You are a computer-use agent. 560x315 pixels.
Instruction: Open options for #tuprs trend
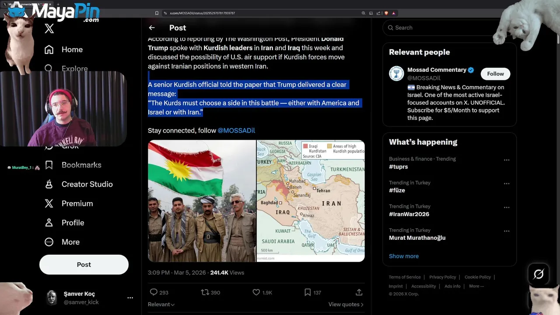tap(507, 160)
